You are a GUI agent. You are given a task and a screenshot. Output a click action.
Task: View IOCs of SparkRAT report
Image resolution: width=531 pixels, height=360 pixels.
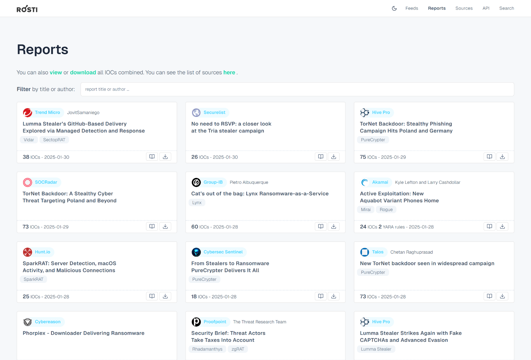coord(152,296)
